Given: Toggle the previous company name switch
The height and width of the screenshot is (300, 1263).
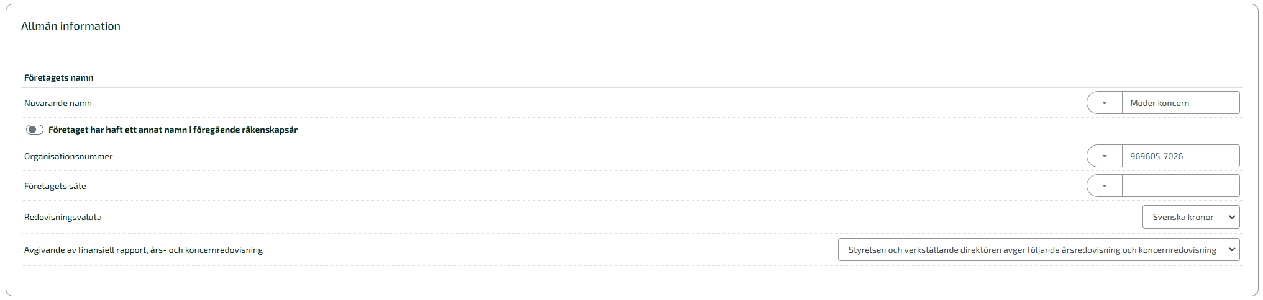Looking at the screenshot, I should [35, 130].
